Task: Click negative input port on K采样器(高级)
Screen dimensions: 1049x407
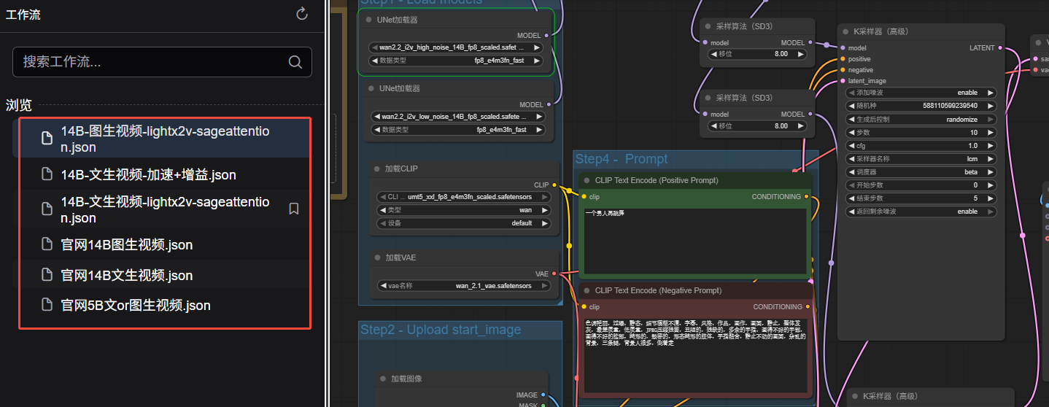Action: [843, 70]
